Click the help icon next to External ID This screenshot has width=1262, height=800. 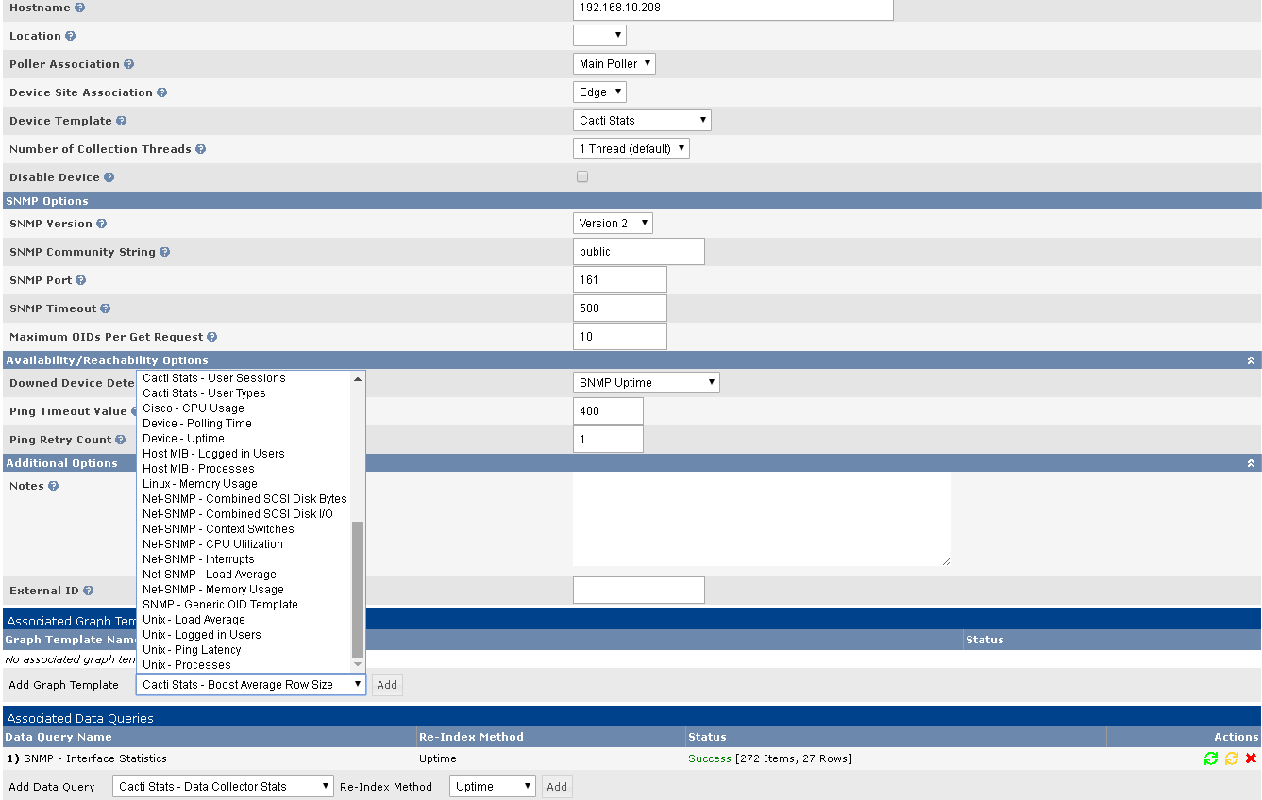tap(88, 591)
